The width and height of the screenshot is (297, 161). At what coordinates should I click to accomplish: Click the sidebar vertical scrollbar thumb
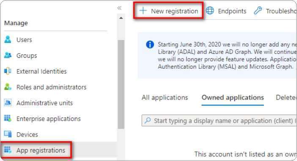click(x=121, y=84)
